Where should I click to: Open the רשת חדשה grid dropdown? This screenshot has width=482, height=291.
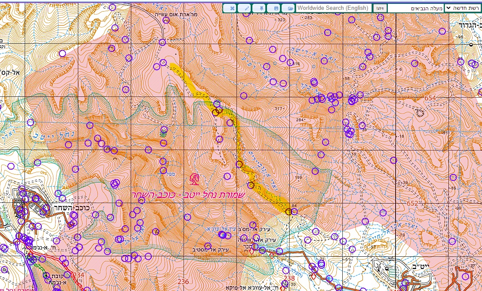462,8
